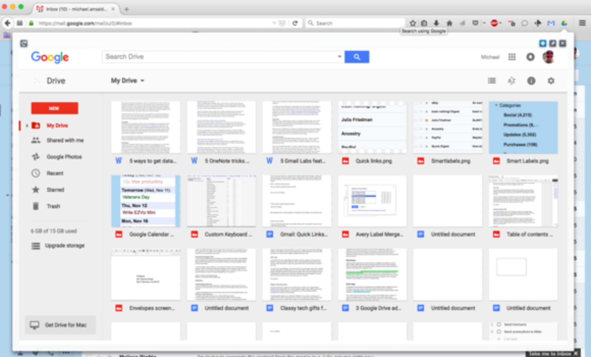591x357 pixels.
Task: Expand search options arrow in Search Drive
Action: 339,57
